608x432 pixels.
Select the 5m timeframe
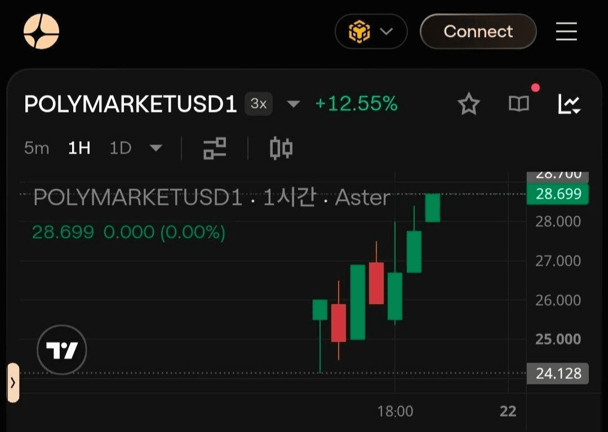tap(37, 148)
